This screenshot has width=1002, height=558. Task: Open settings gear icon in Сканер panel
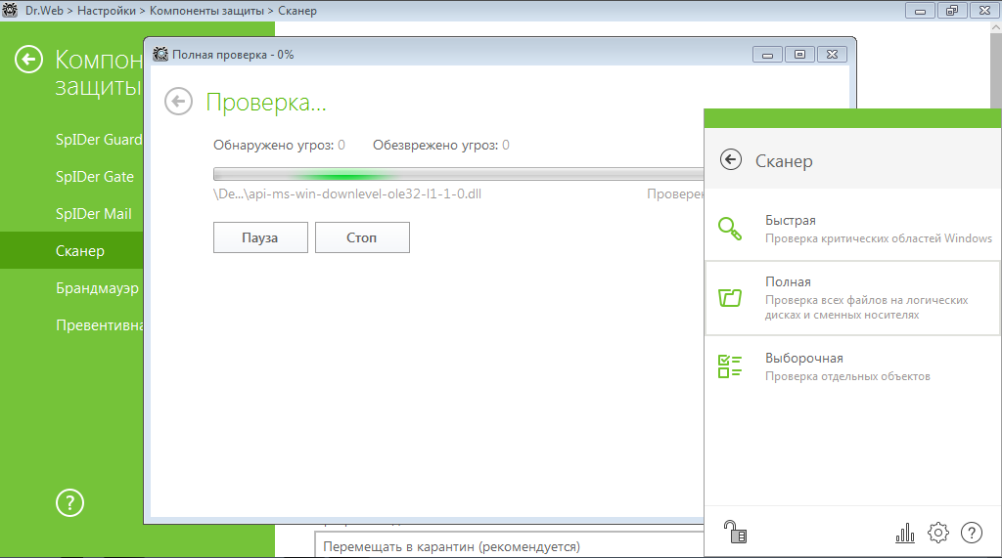click(938, 533)
